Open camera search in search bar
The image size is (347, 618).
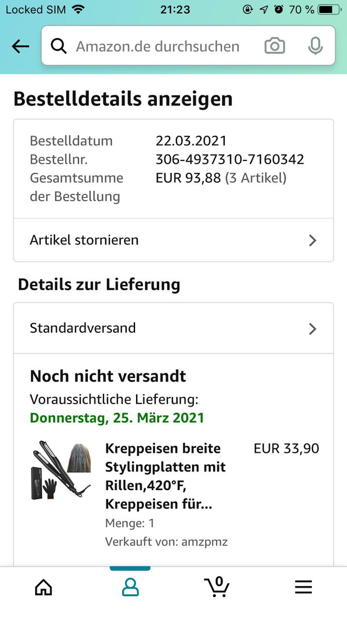(x=275, y=46)
